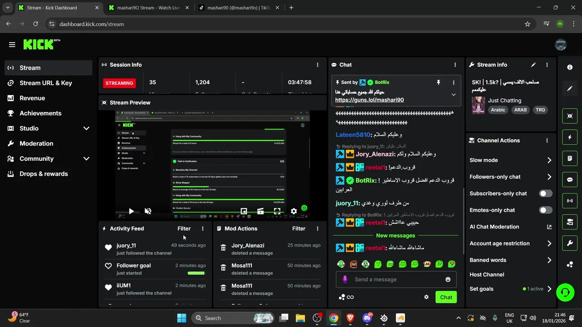The width and height of the screenshot is (582, 327).
Task: Click wrench icon in right sidebar
Action: pyautogui.click(x=570, y=243)
